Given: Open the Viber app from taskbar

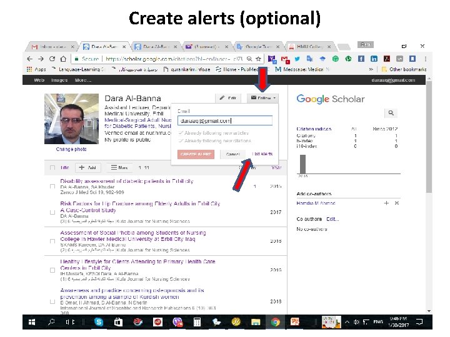Looking at the screenshot, I should point(177,322).
